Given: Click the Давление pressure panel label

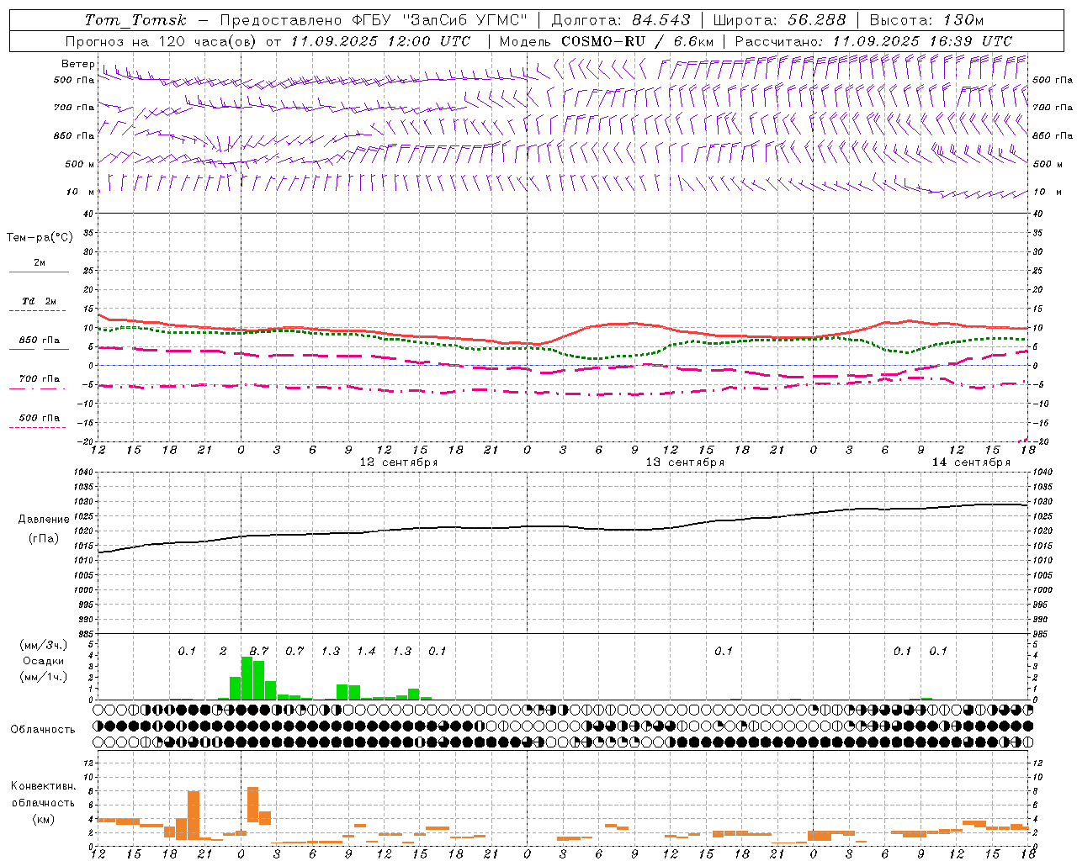Looking at the screenshot, I should [x=44, y=520].
